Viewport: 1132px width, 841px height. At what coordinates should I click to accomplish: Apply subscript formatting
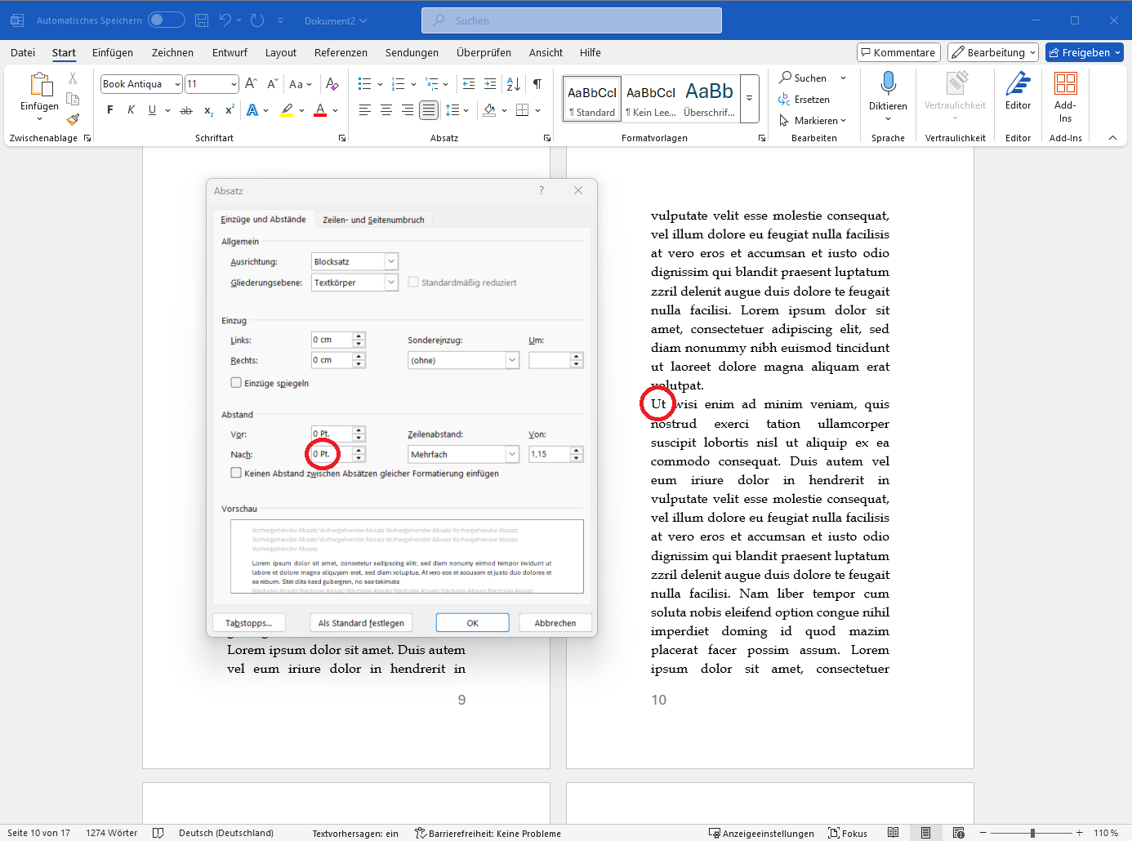tap(208, 110)
